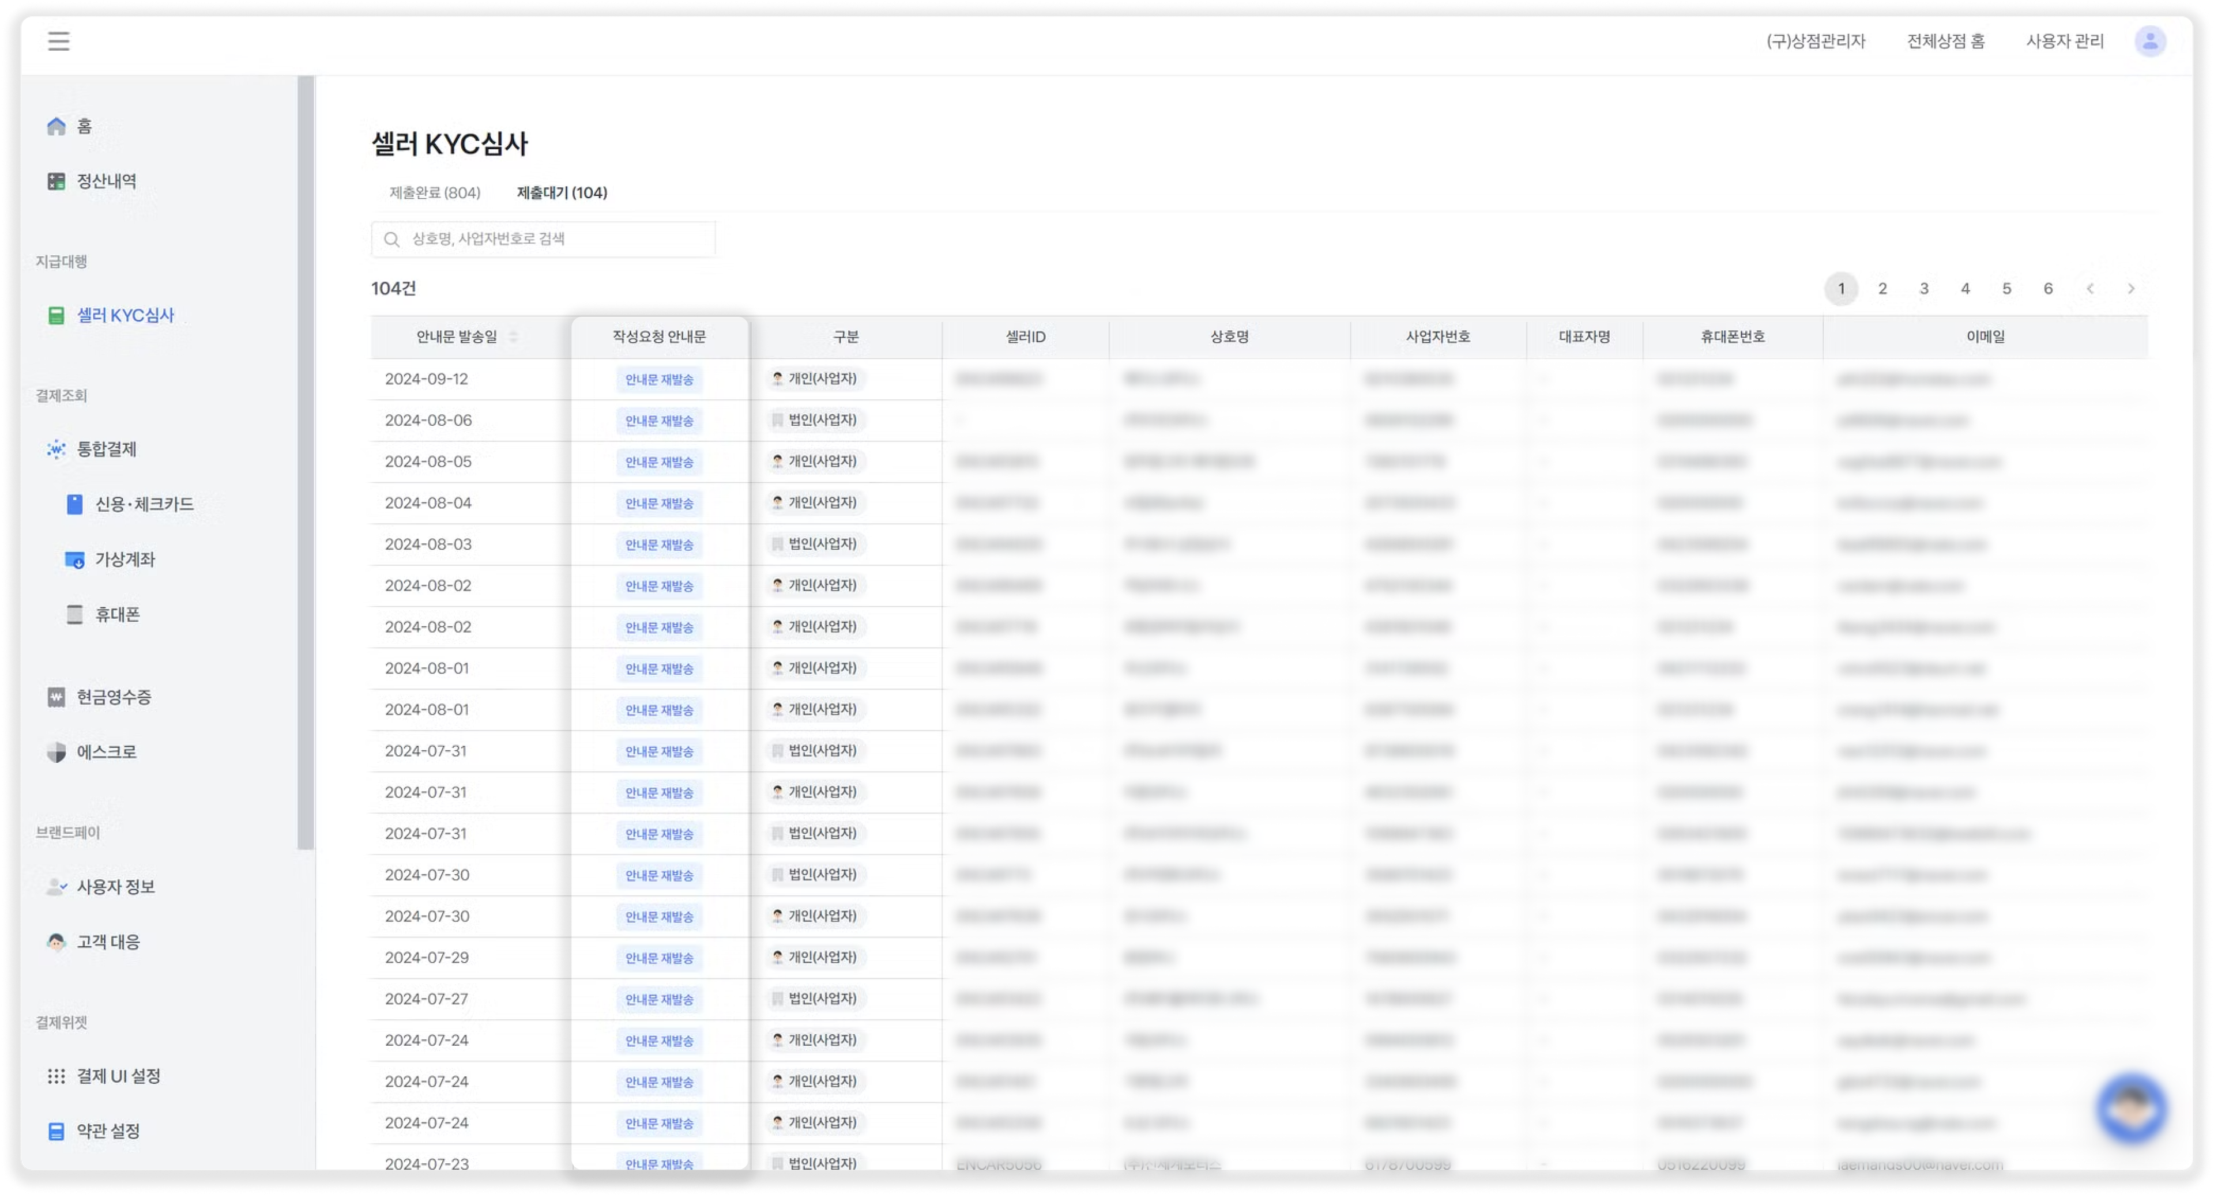
Task: Click the 홈 house icon in sidebar
Action: click(x=56, y=126)
